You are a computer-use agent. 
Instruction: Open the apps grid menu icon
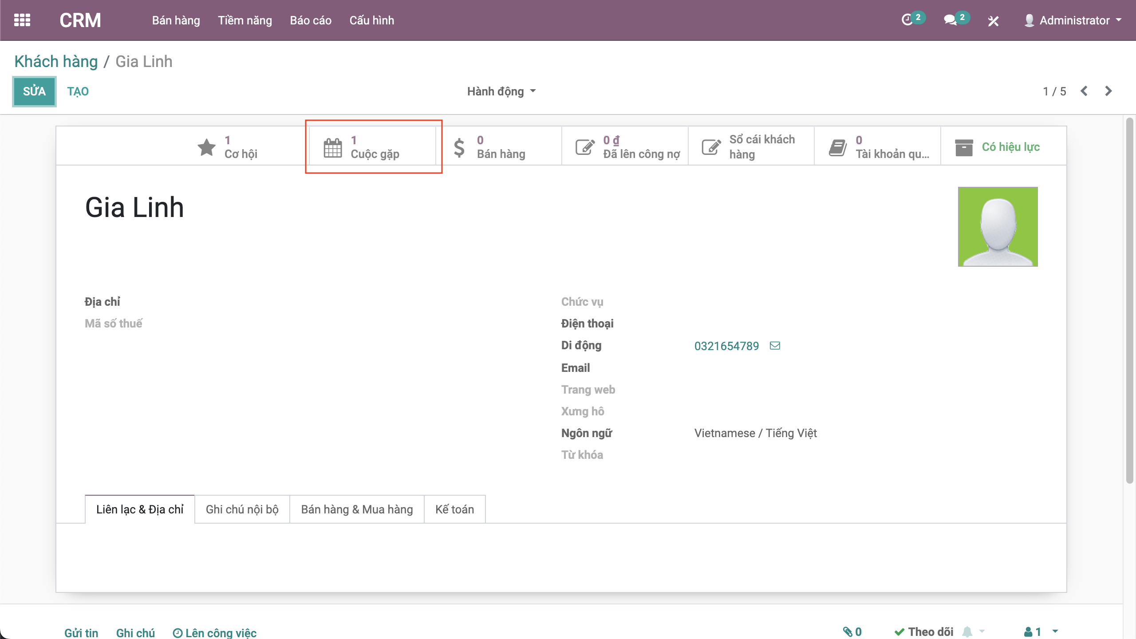pos(22,20)
